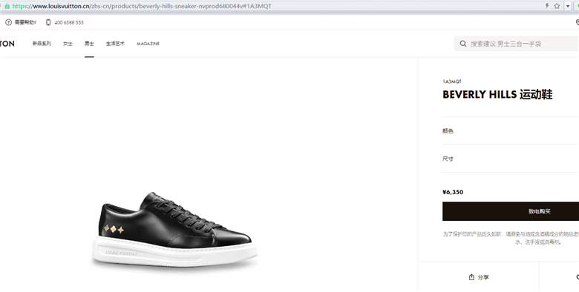Click the product code 1A3MQT

[x=452, y=82]
